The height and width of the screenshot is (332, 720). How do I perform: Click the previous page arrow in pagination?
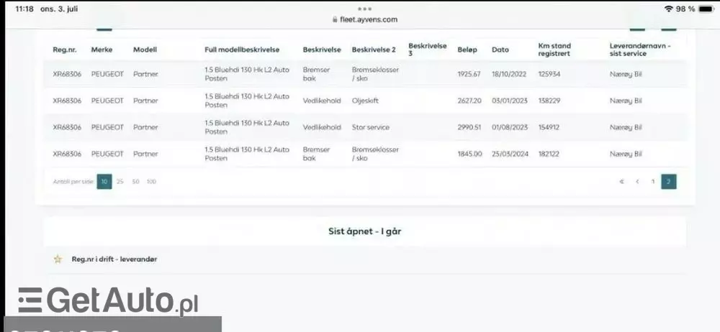click(x=637, y=182)
